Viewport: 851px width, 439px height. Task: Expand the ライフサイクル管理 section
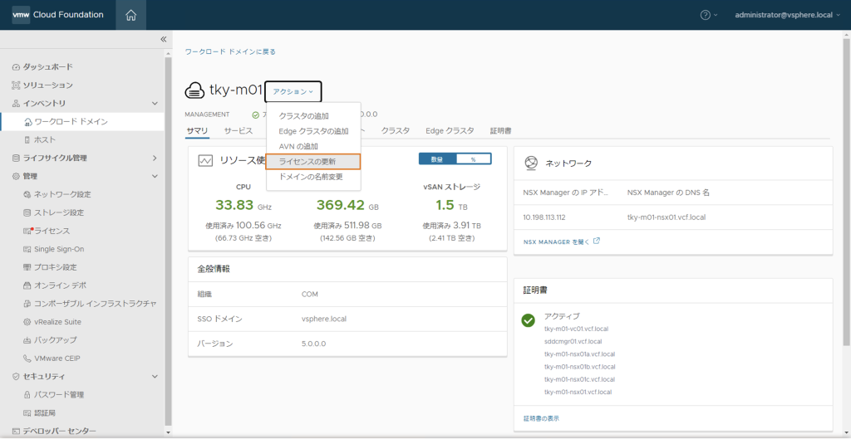pyautogui.click(x=155, y=158)
